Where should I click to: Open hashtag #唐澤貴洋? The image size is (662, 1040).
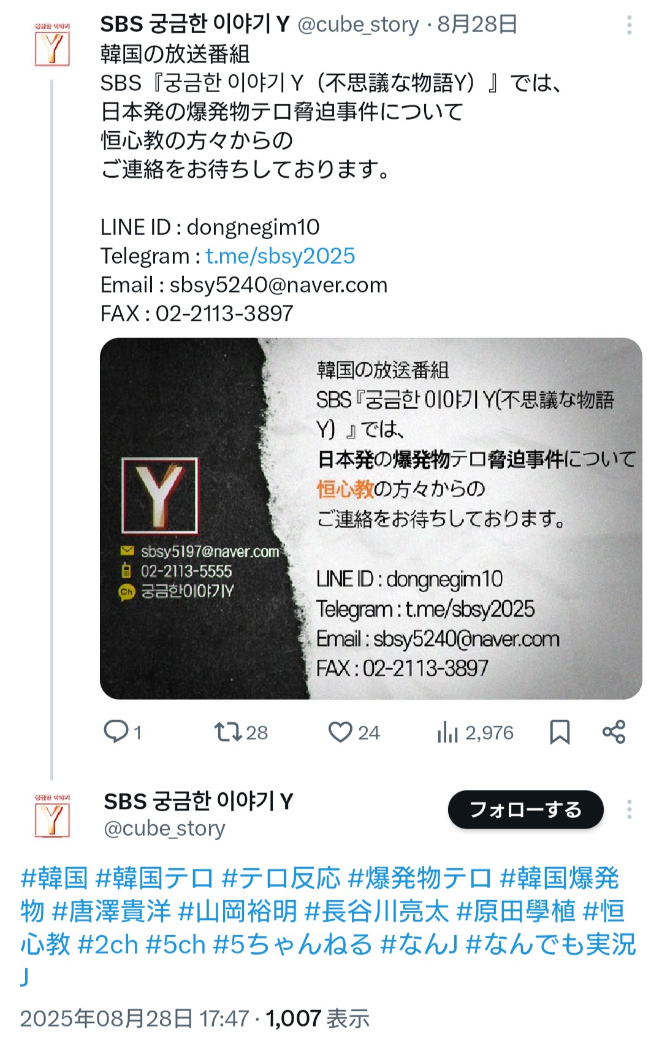coord(112,911)
